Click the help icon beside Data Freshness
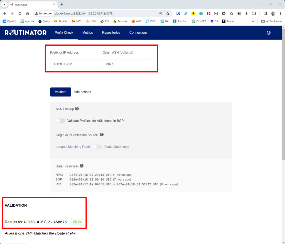The width and height of the screenshot is (285, 244). (82, 166)
